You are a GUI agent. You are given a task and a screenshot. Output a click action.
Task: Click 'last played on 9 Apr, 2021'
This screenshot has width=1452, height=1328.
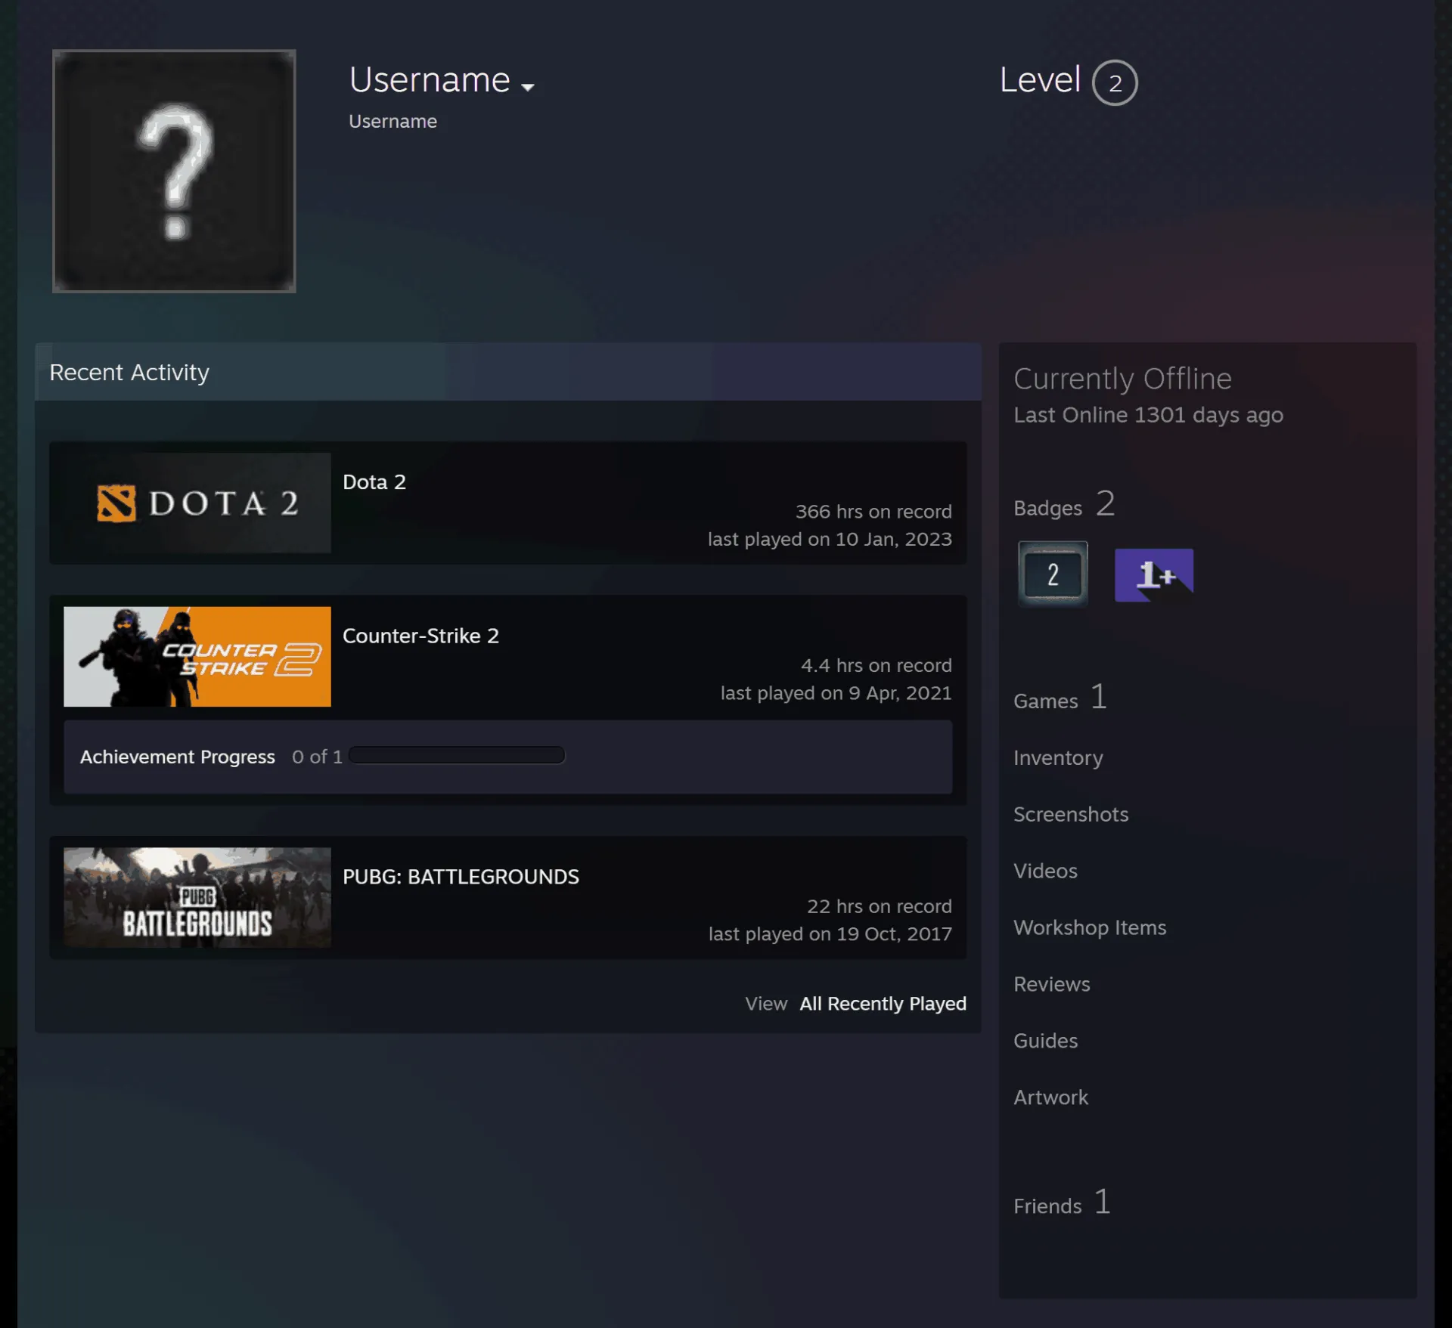pos(836,693)
